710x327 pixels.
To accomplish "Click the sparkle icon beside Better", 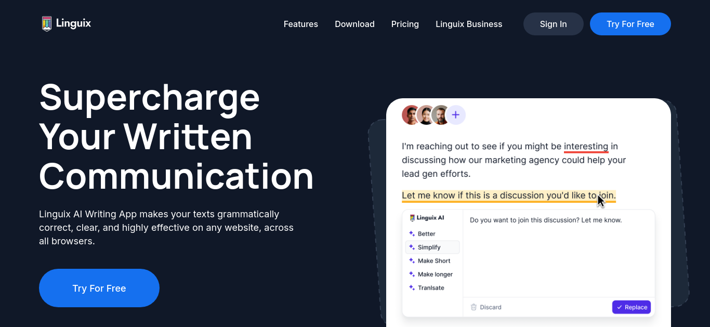I will pyautogui.click(x=412, y=234).
